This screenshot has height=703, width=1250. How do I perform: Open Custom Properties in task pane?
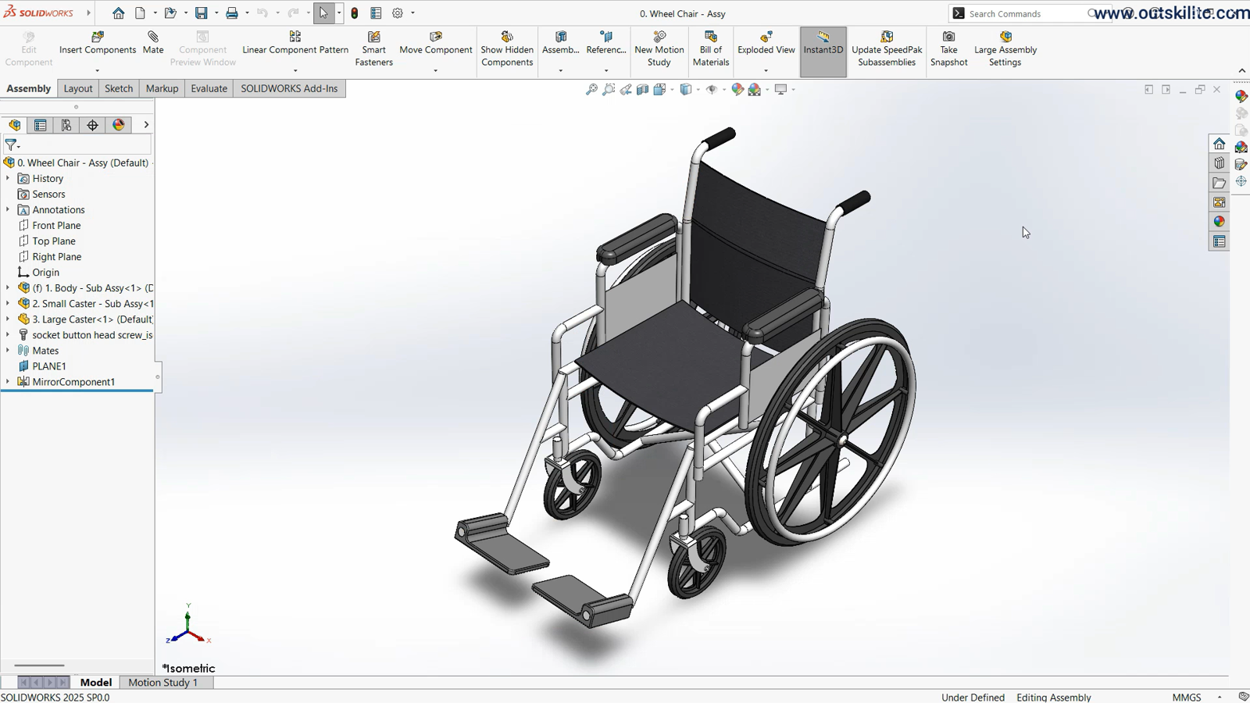click(1220, 242)
